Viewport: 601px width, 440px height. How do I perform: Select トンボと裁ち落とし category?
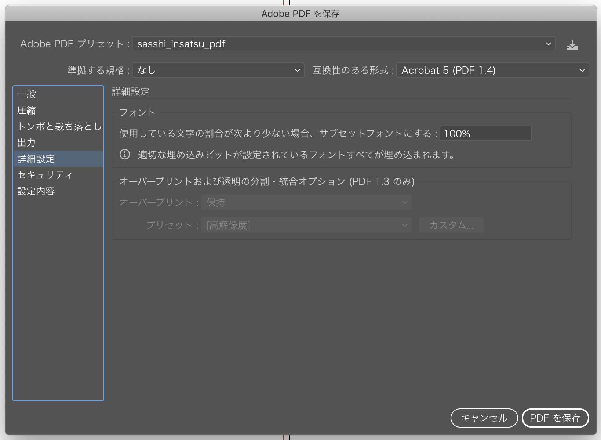58,126
